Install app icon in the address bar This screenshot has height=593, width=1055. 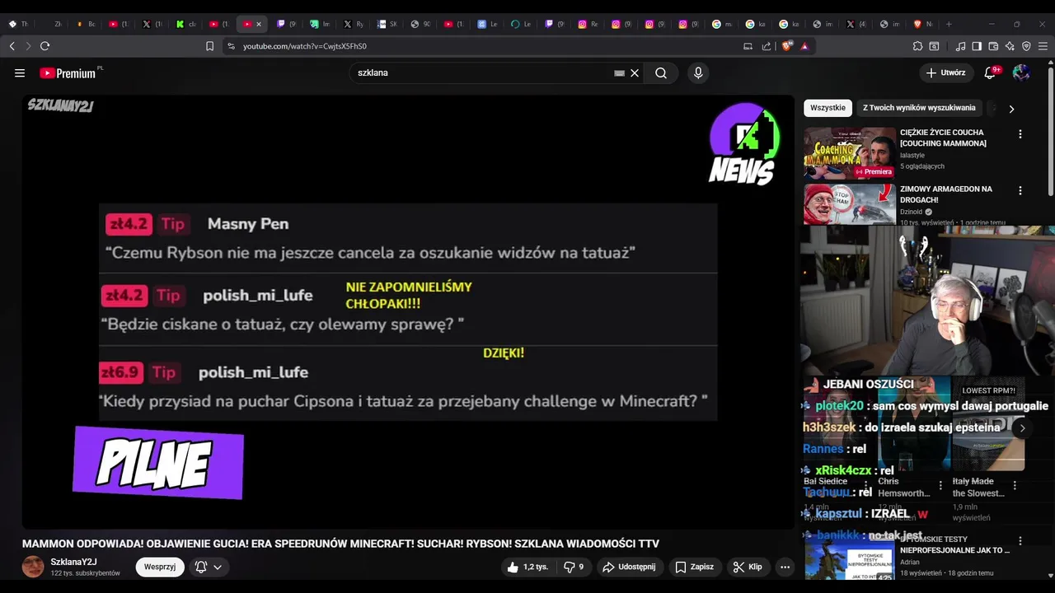click(748, 46)
